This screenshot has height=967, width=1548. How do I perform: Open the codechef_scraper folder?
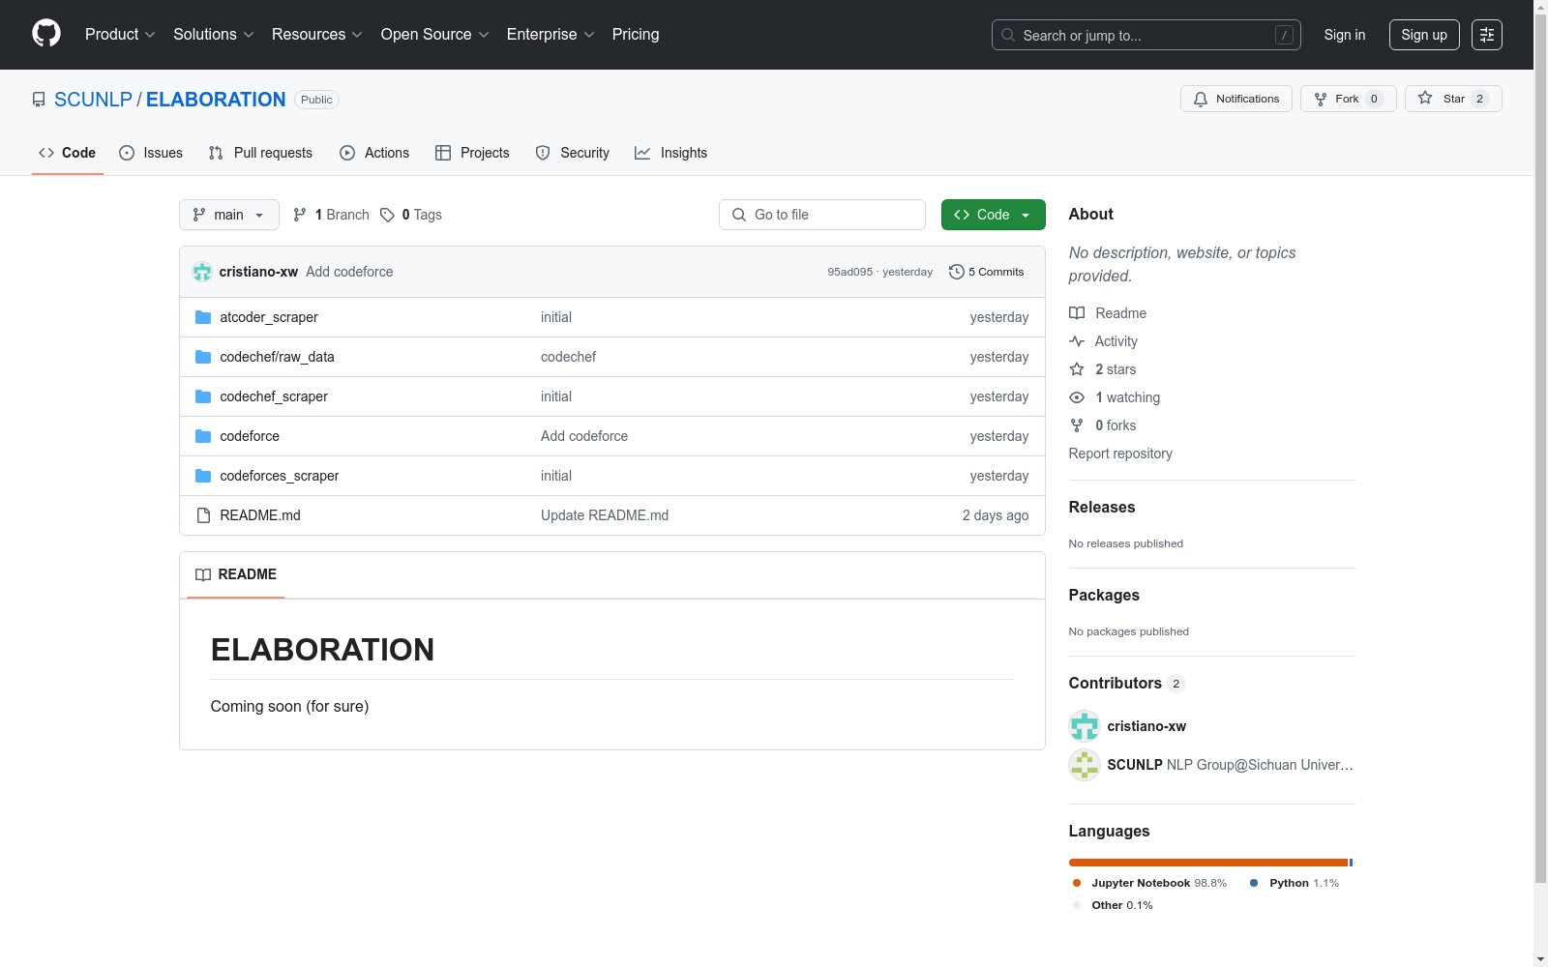pos(274,396)
